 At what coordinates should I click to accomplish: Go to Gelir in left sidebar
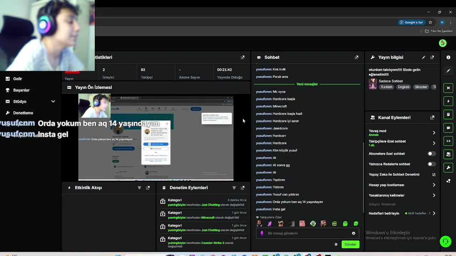click(17, 79)
